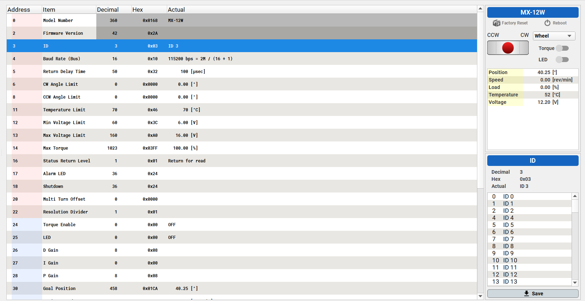Select the D Gain row

(242, 250)
